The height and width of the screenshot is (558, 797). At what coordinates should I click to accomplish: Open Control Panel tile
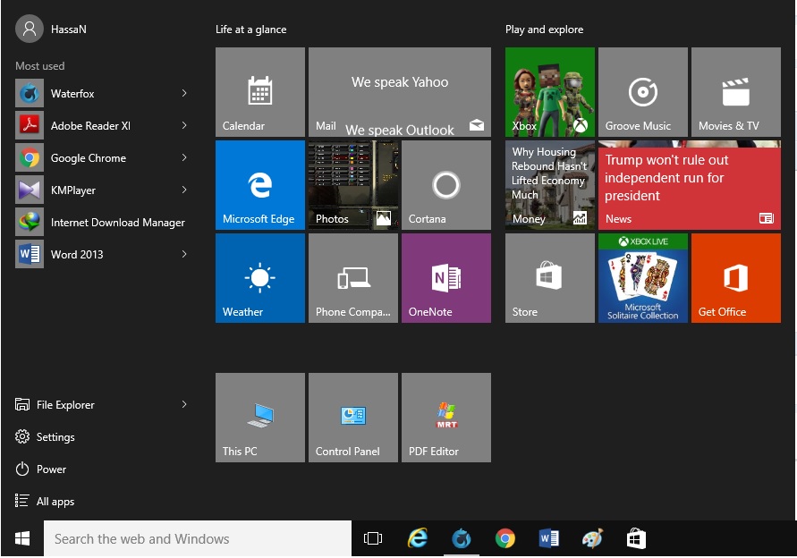pyautogui.click(x=352, y=418)
